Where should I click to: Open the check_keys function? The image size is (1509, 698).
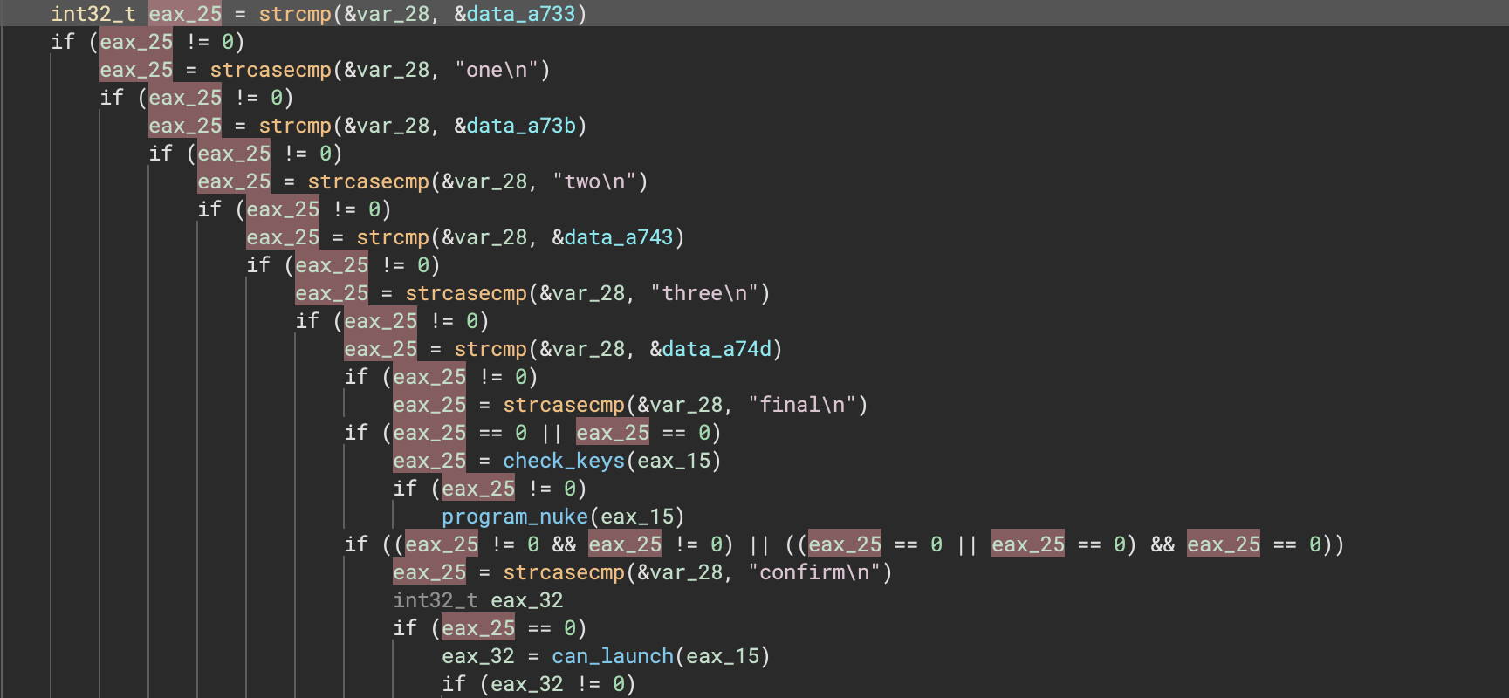tap(564, 461)
